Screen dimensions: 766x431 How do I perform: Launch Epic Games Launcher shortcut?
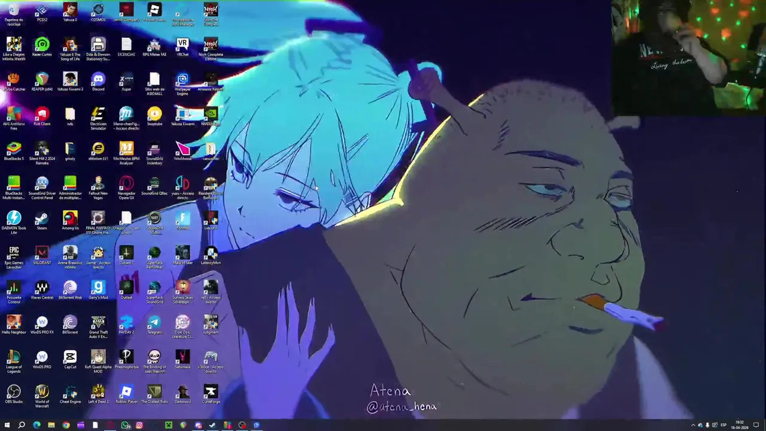pos(14,258)
